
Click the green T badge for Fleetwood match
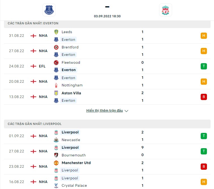pyautogui.click(x=204, y=66)
